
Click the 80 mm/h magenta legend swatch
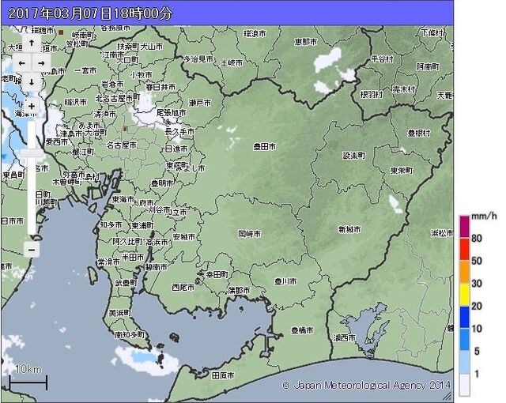[464, 227]
